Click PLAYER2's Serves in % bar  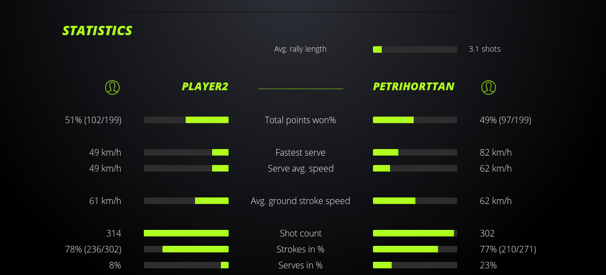186,265
